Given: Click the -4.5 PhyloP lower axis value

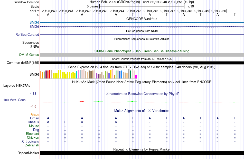Looking at the screenshot, I should 33,107.
